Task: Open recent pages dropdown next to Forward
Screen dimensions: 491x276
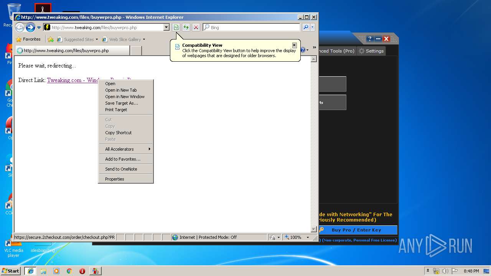Action: 39,28
